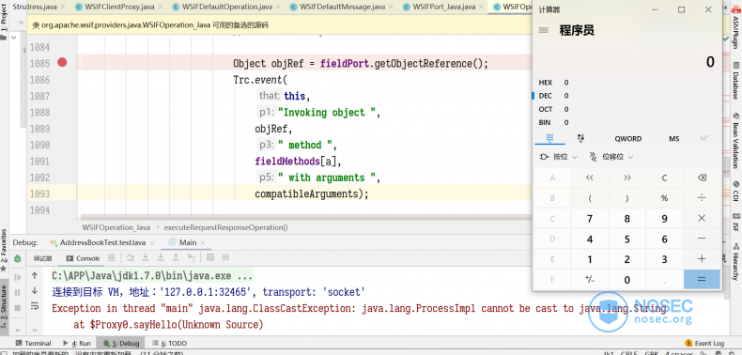Click the C clear key
This screenshot has width=742, height=355.
pos(664,178)
